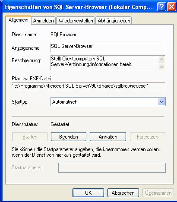Click into the Anzeigename text field

[x=108, y=47]
